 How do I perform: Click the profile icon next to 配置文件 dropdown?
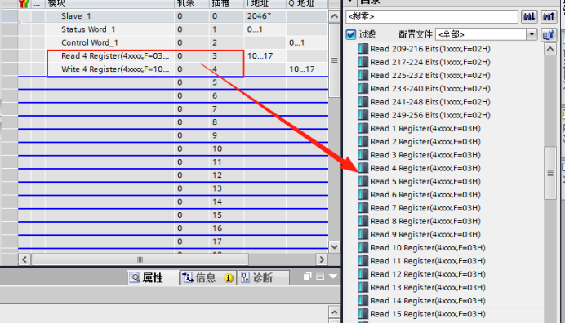(x=549, y=34)
